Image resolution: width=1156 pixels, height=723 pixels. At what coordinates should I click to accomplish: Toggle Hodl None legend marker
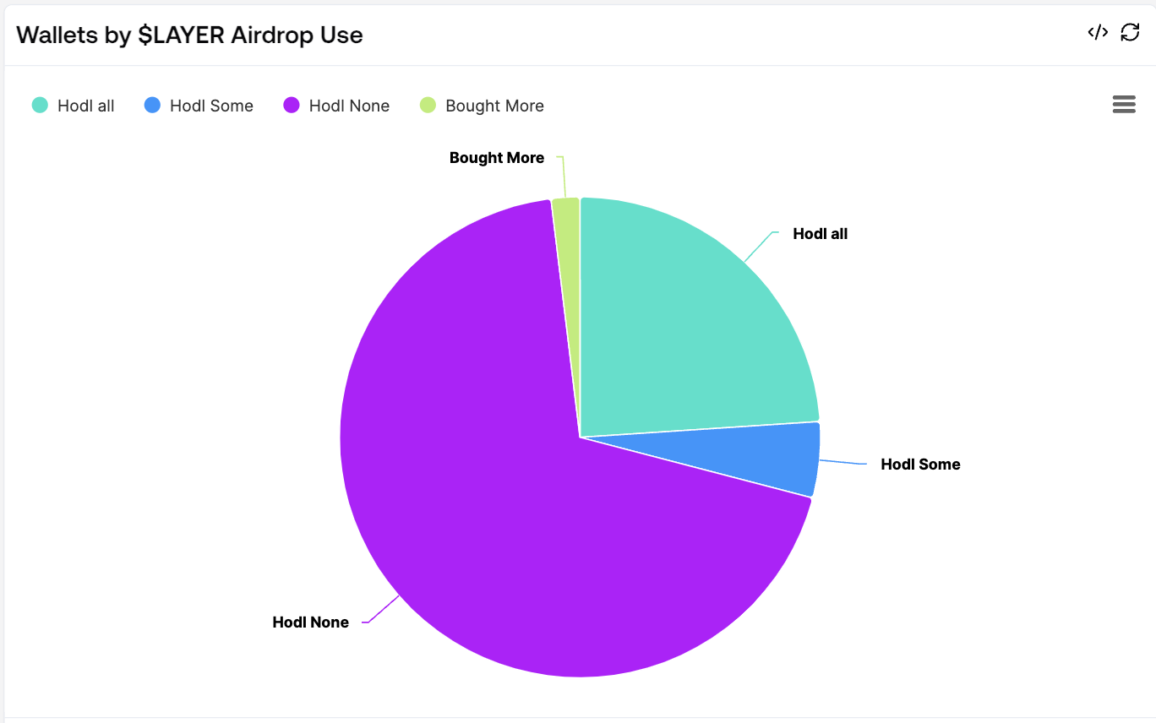[x=292, y=106]
